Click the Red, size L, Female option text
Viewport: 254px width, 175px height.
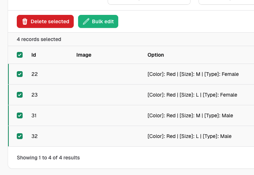(192, 95)
